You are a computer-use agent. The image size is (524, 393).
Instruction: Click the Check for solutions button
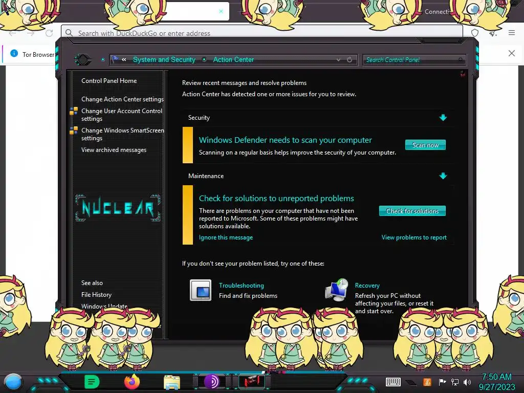point(412,211)
